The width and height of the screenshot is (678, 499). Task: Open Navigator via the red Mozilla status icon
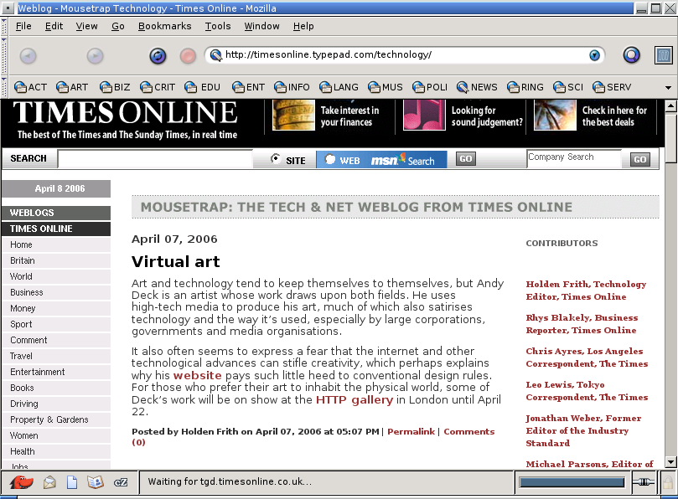(x=22, y=481)
